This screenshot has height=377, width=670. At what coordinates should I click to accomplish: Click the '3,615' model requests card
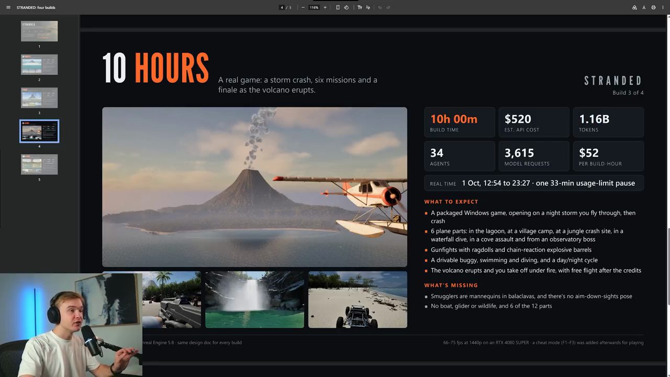tap(534, 157)
